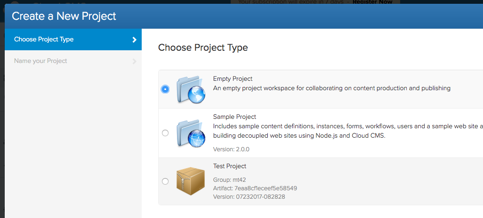
Task: Open the Choose Project Type step
Action: (x=44, y=39)
